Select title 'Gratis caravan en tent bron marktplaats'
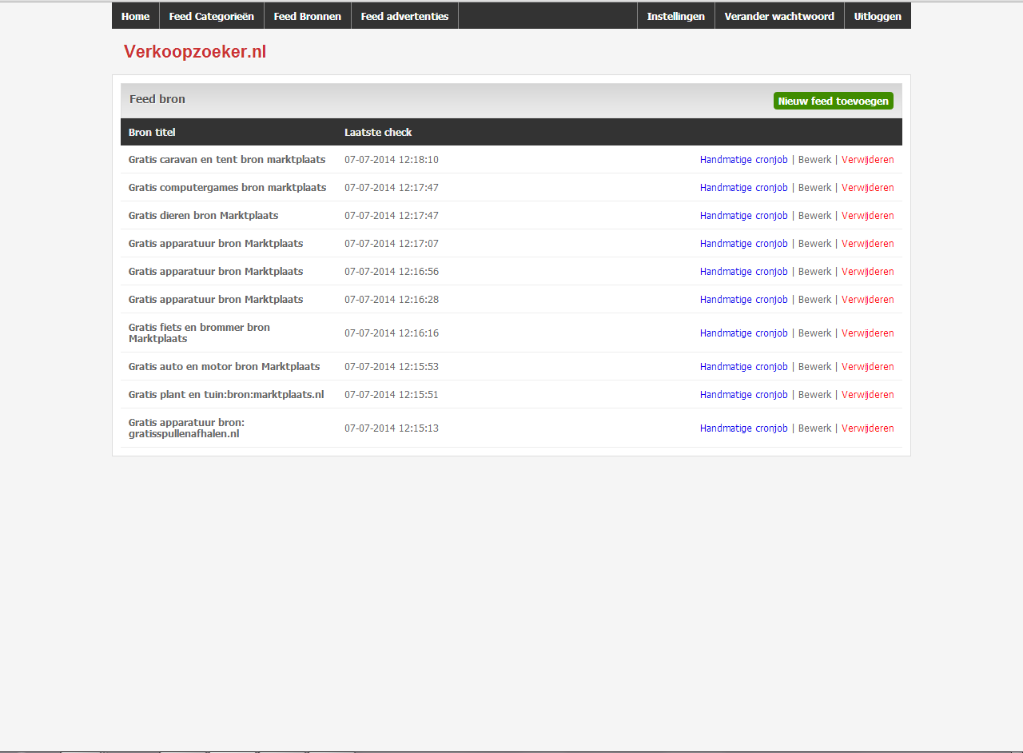The height and width of the screenshot is (753, 1023). 227,160
